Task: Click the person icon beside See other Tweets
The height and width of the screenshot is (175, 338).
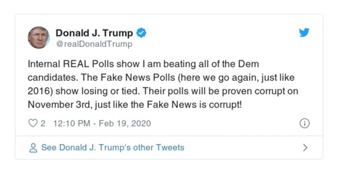Action: 33,148
